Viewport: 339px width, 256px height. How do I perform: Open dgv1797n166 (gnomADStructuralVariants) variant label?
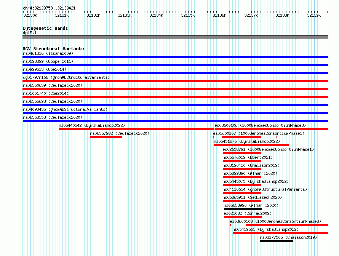click(66, 77)
